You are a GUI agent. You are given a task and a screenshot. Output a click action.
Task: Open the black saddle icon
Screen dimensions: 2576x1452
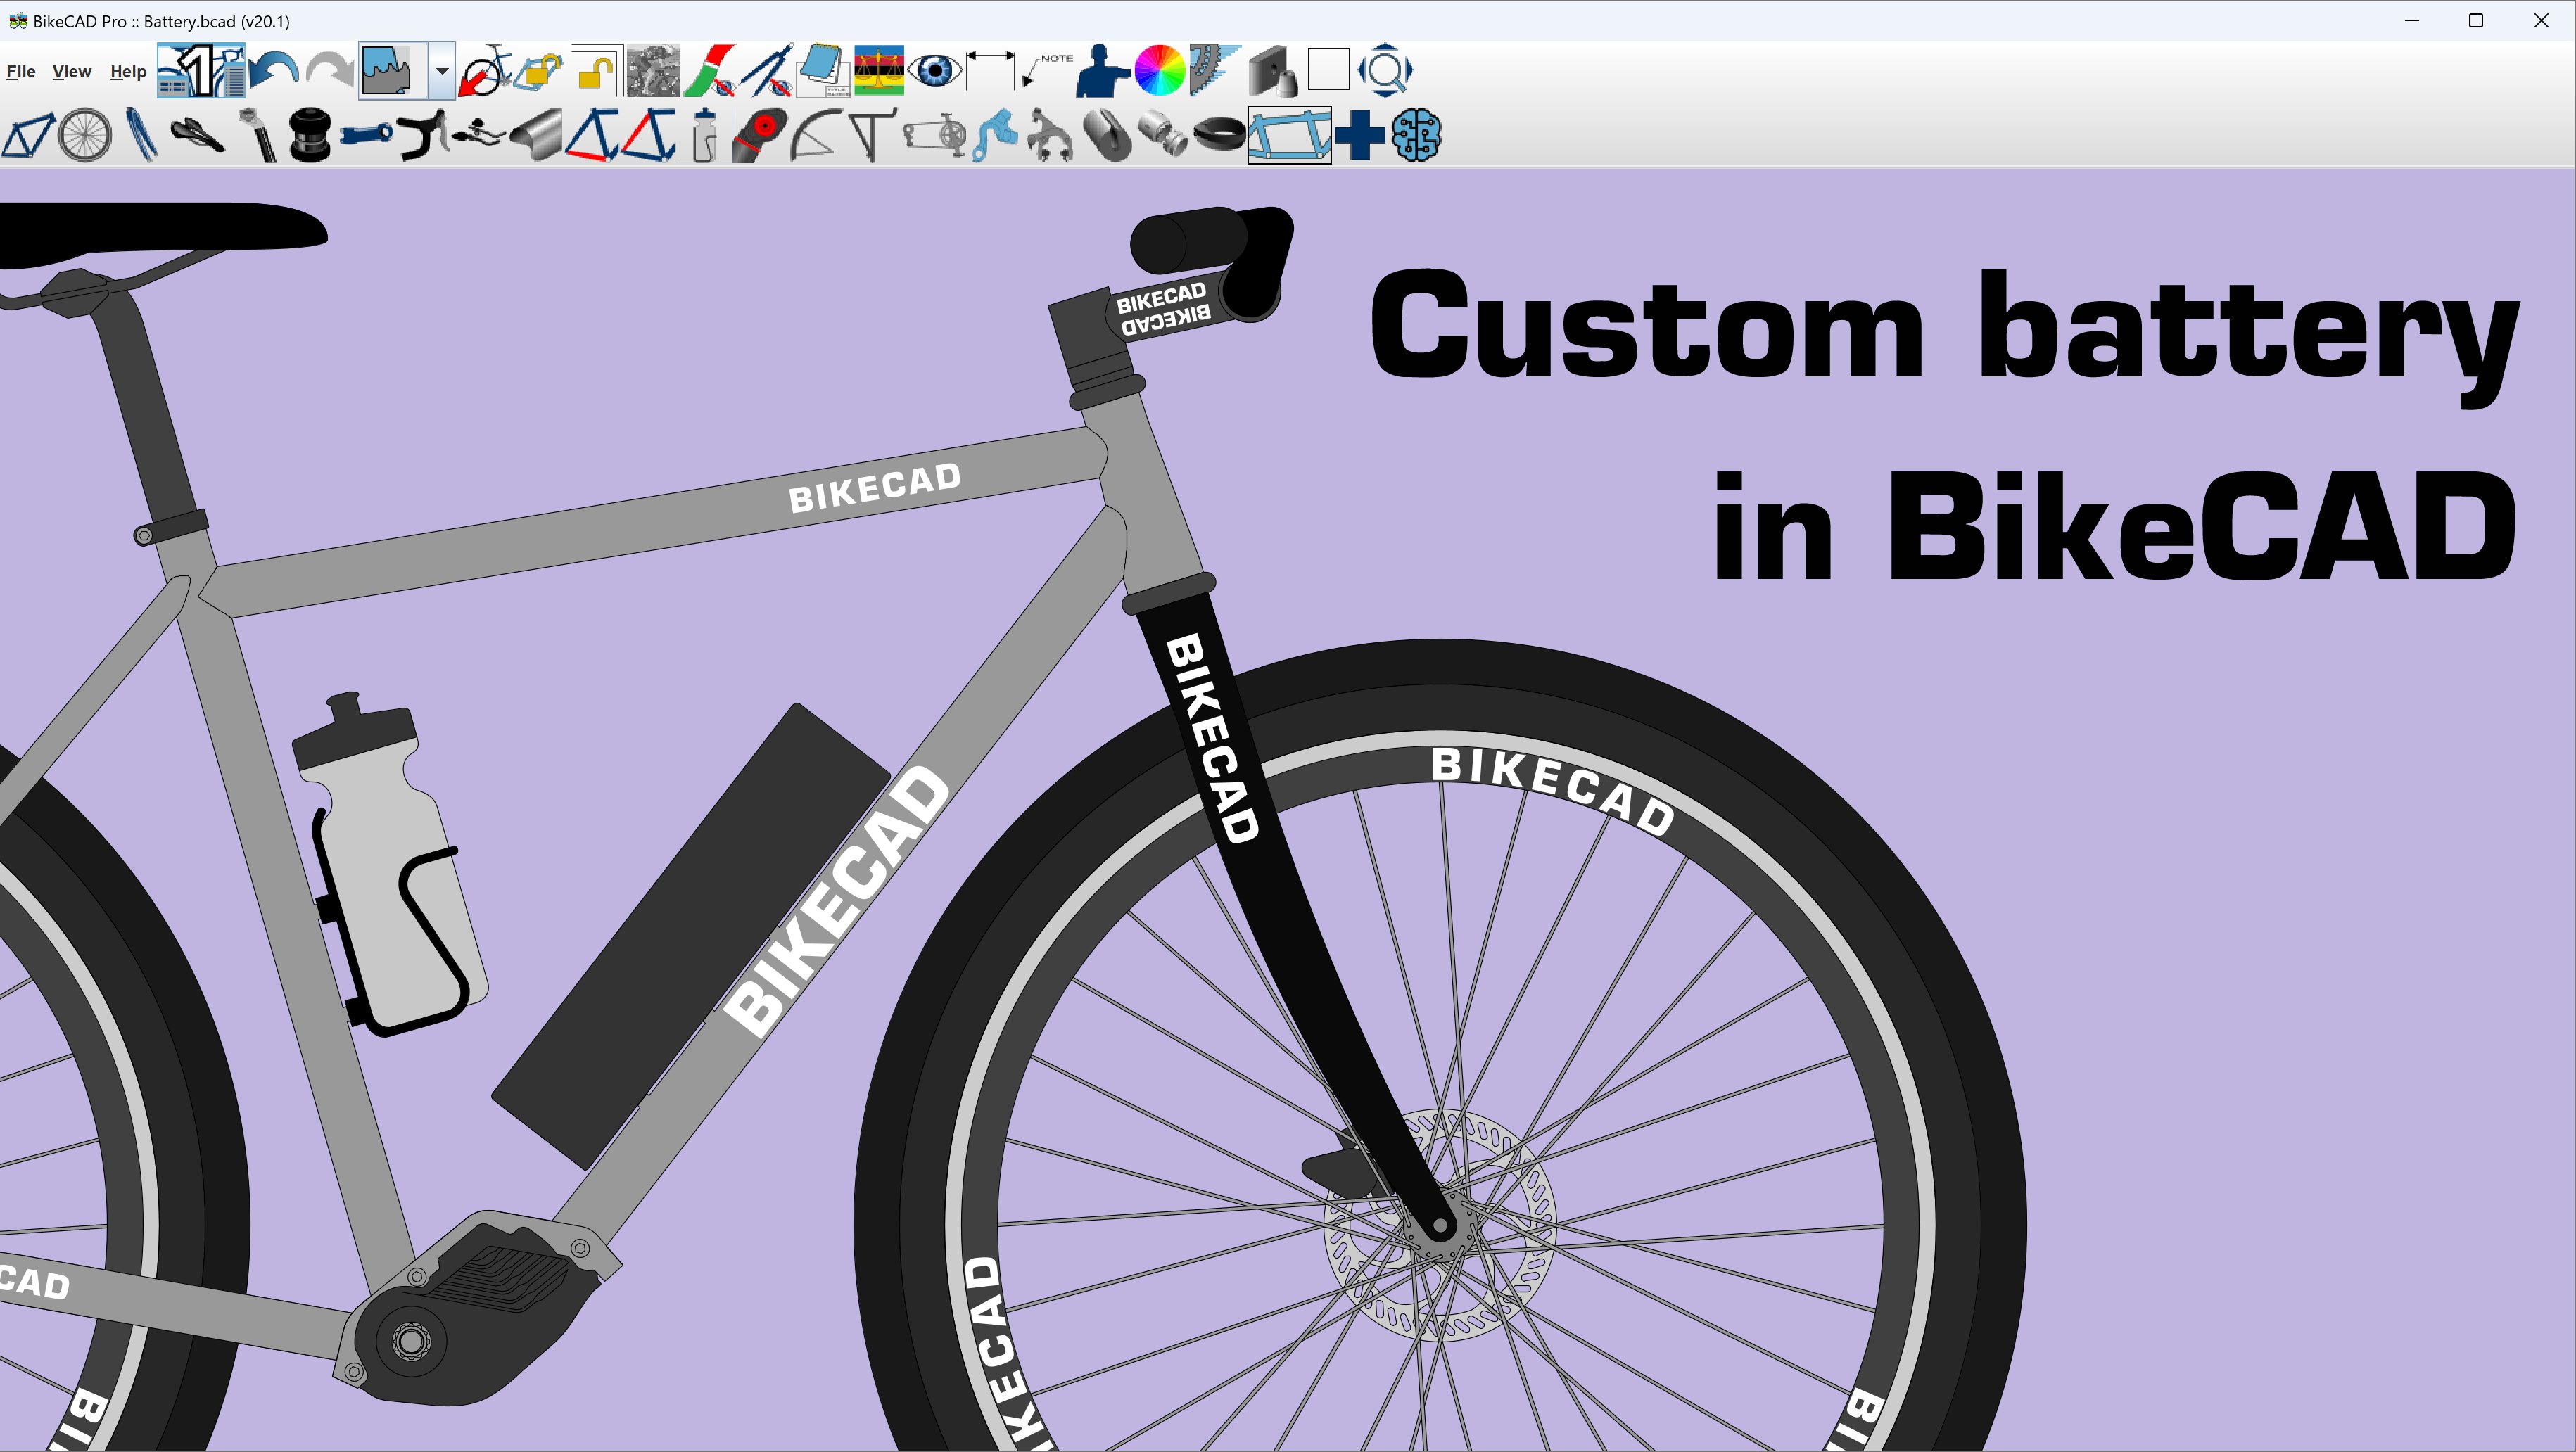[x=198, y=135]
